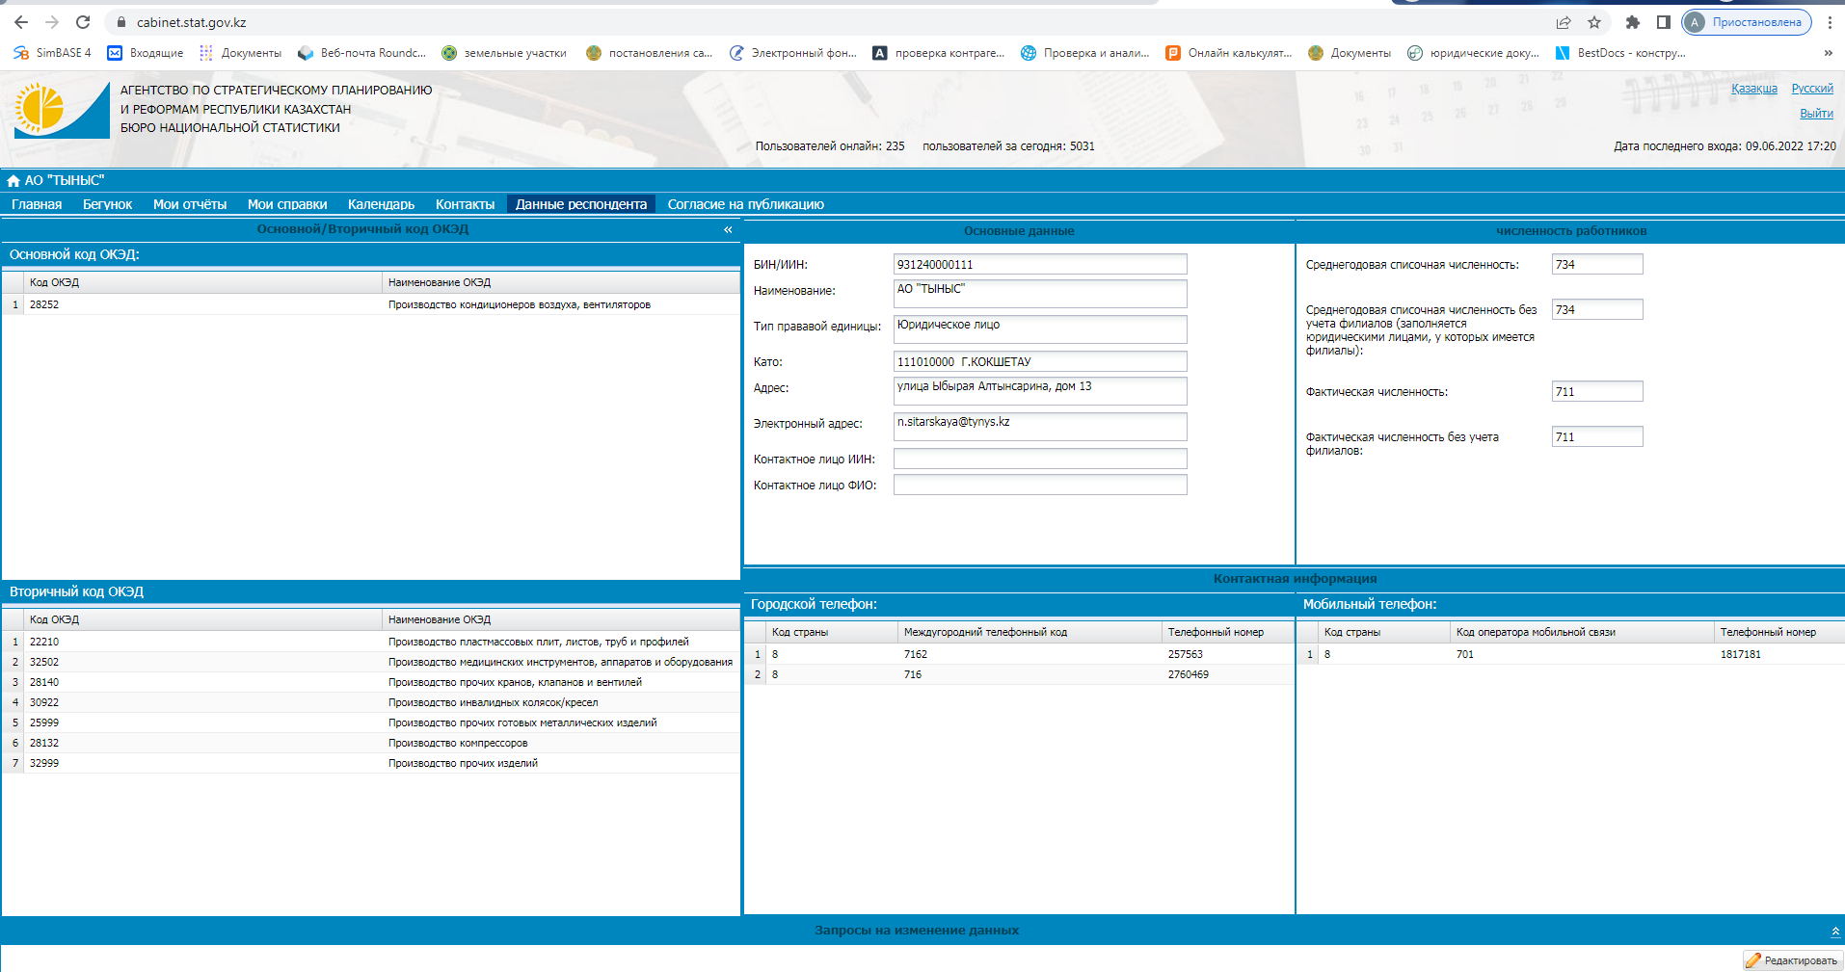Go back with the browser back arrow
Viewport: 1845px width, 972px height.
pos(21,22)
